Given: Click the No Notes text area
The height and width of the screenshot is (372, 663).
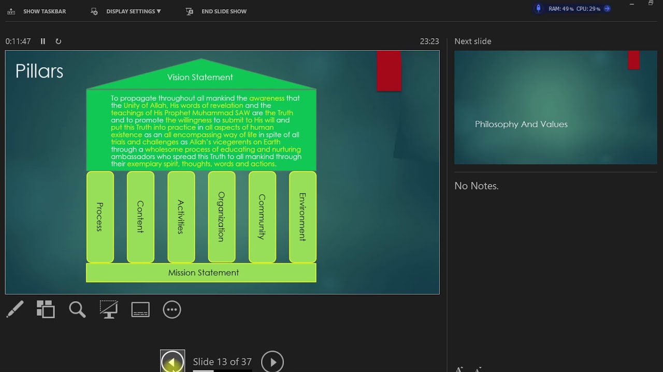Looking at the screenshot, I should (x=477, y=186).
